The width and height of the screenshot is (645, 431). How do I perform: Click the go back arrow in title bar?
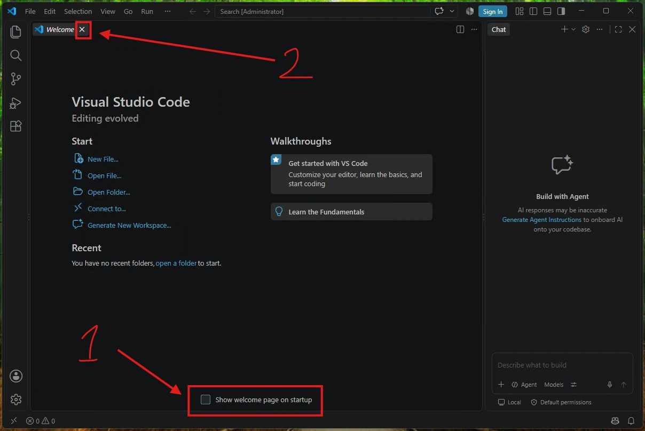pyautogui.click(x=193, y=11)
